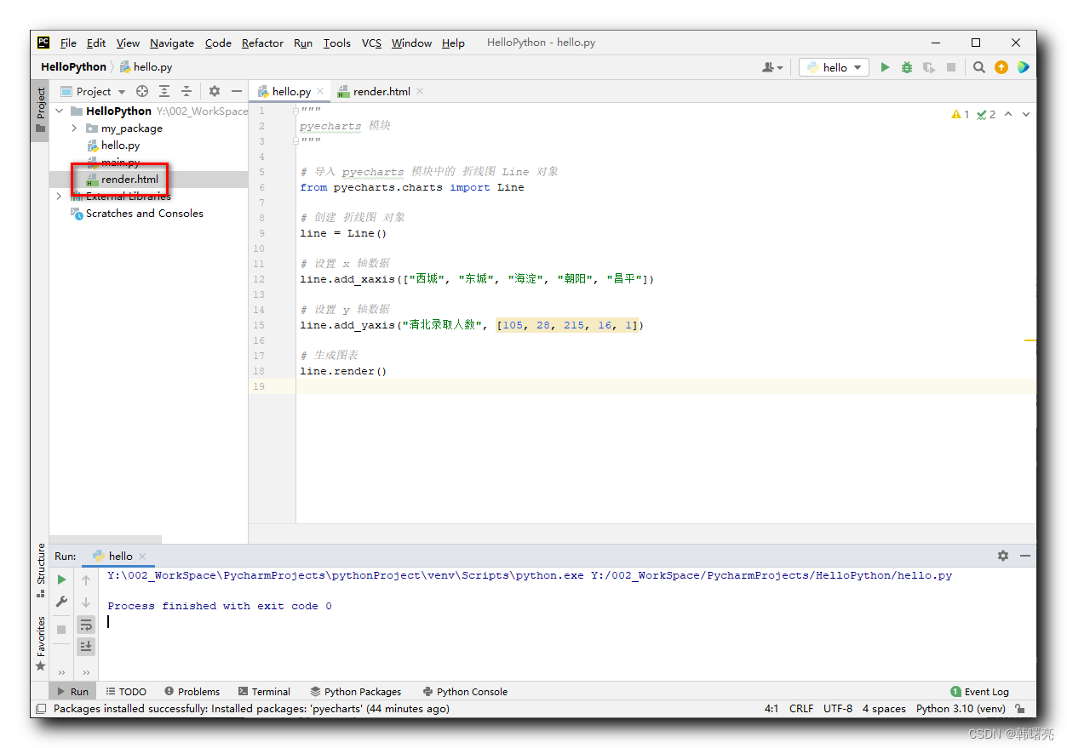This screenshot has height=748, width=1067.
Task: Rerun 'hello' using green arrow in Run panel
Action: point(60,579)
